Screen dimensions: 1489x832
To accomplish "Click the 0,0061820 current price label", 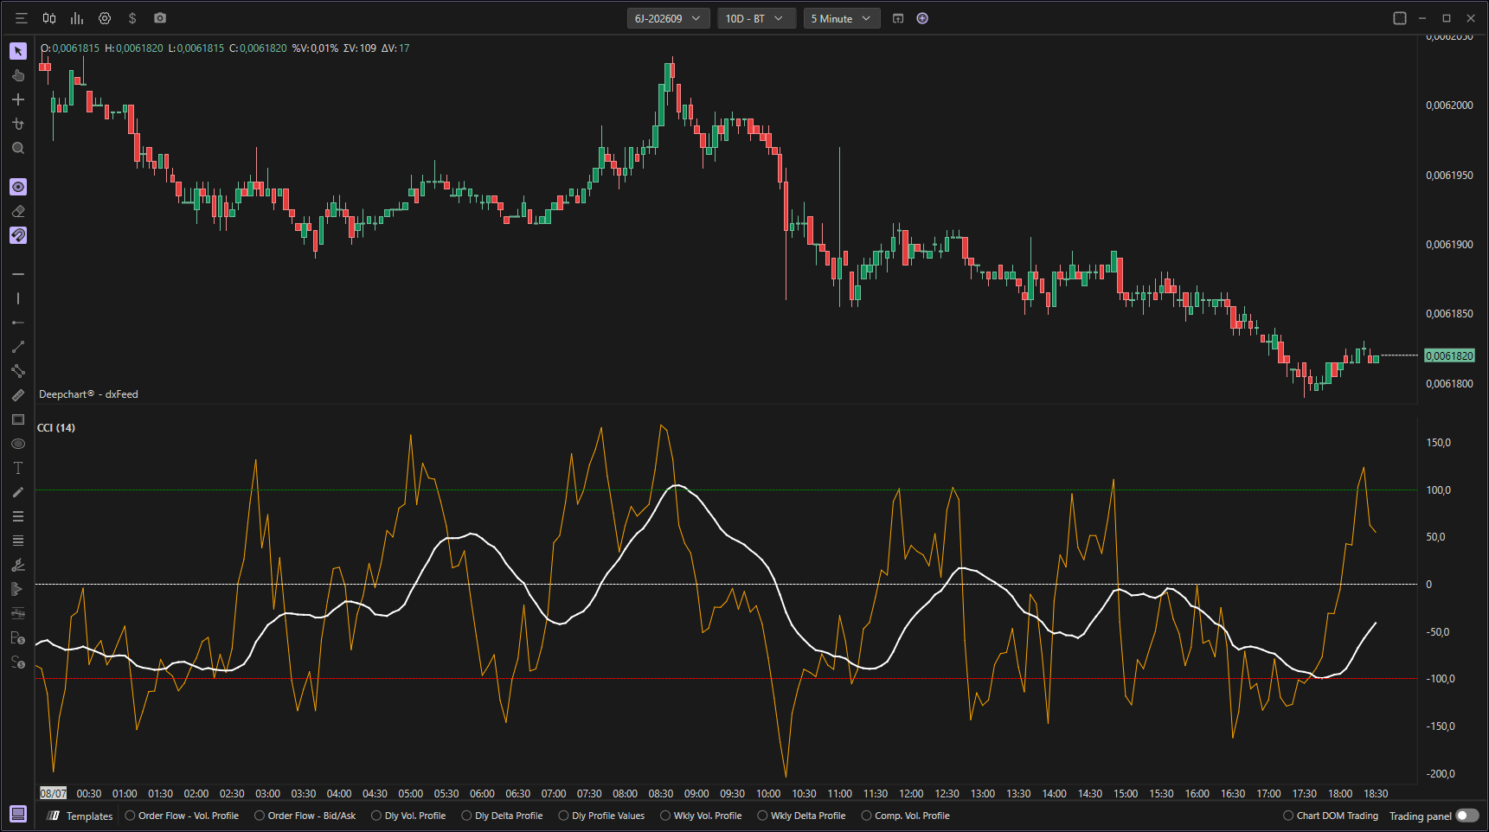I will [x=1449, y=355].
